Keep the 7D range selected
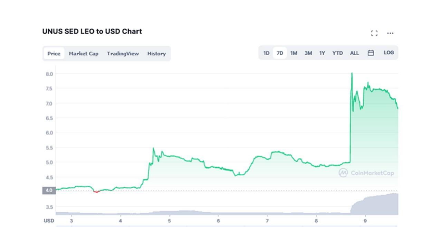The height and width of the screenshot is (249, 442). (x=280, y=53)
